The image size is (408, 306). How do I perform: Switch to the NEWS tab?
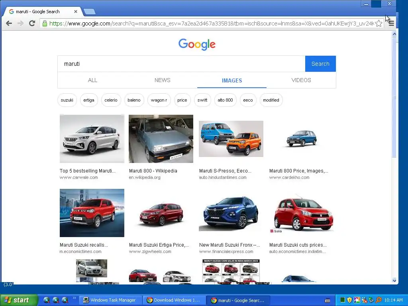click(x=163, y=80)
